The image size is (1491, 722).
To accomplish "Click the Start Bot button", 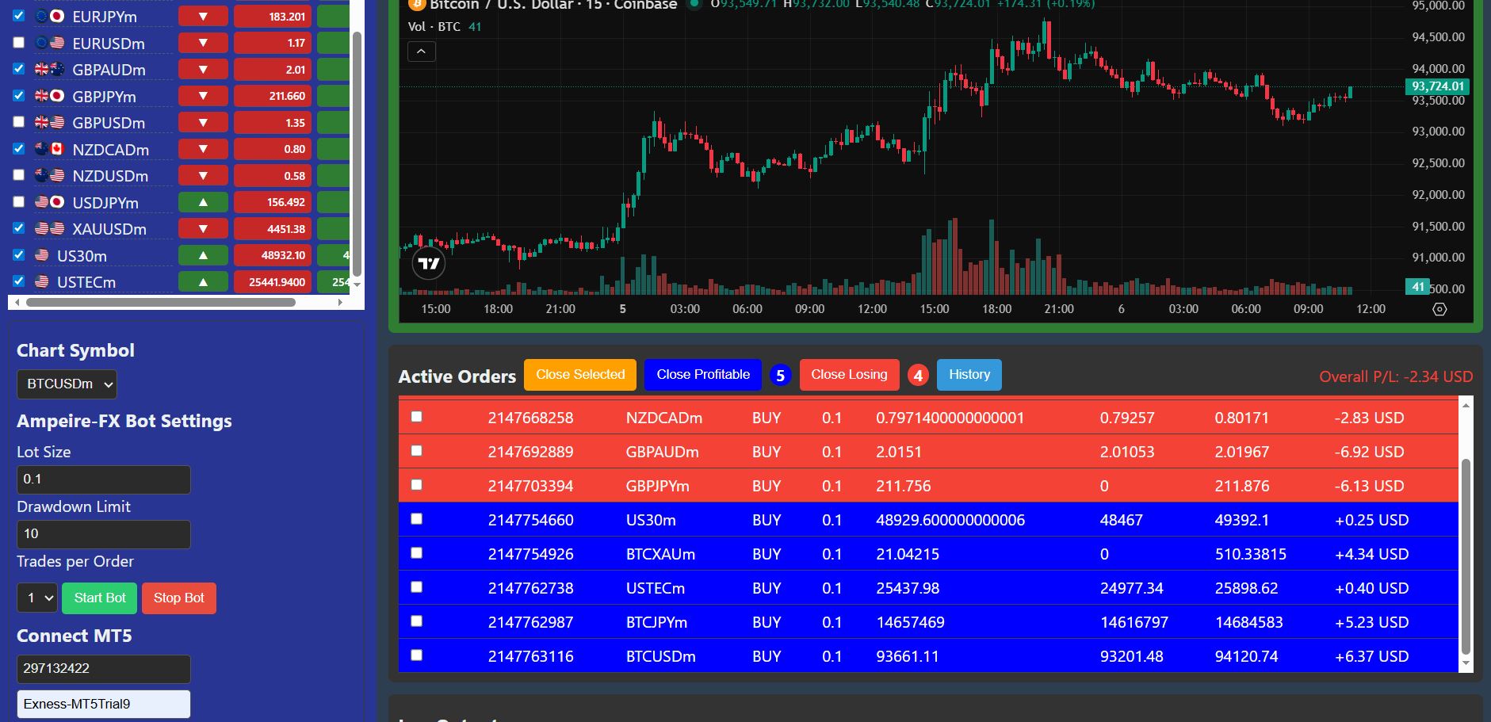I will [x=100, y=598].
